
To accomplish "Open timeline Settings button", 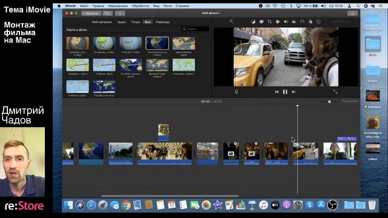I will click(x=350, y=101).
